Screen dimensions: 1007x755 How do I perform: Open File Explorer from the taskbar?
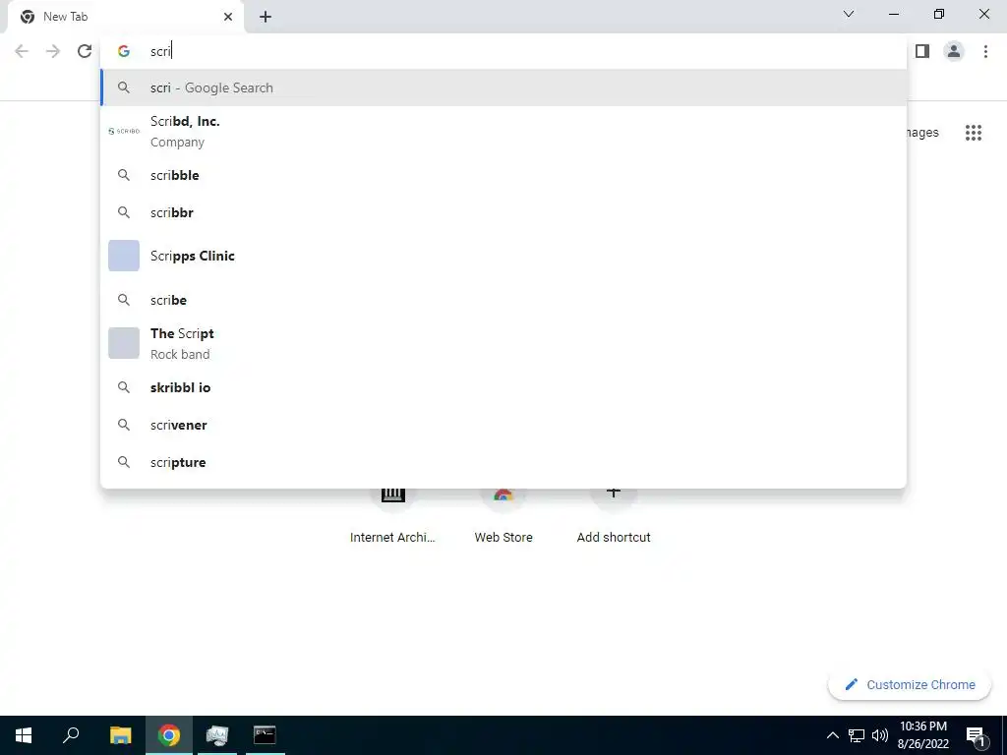pyautogui.click(x=120, y=735)
